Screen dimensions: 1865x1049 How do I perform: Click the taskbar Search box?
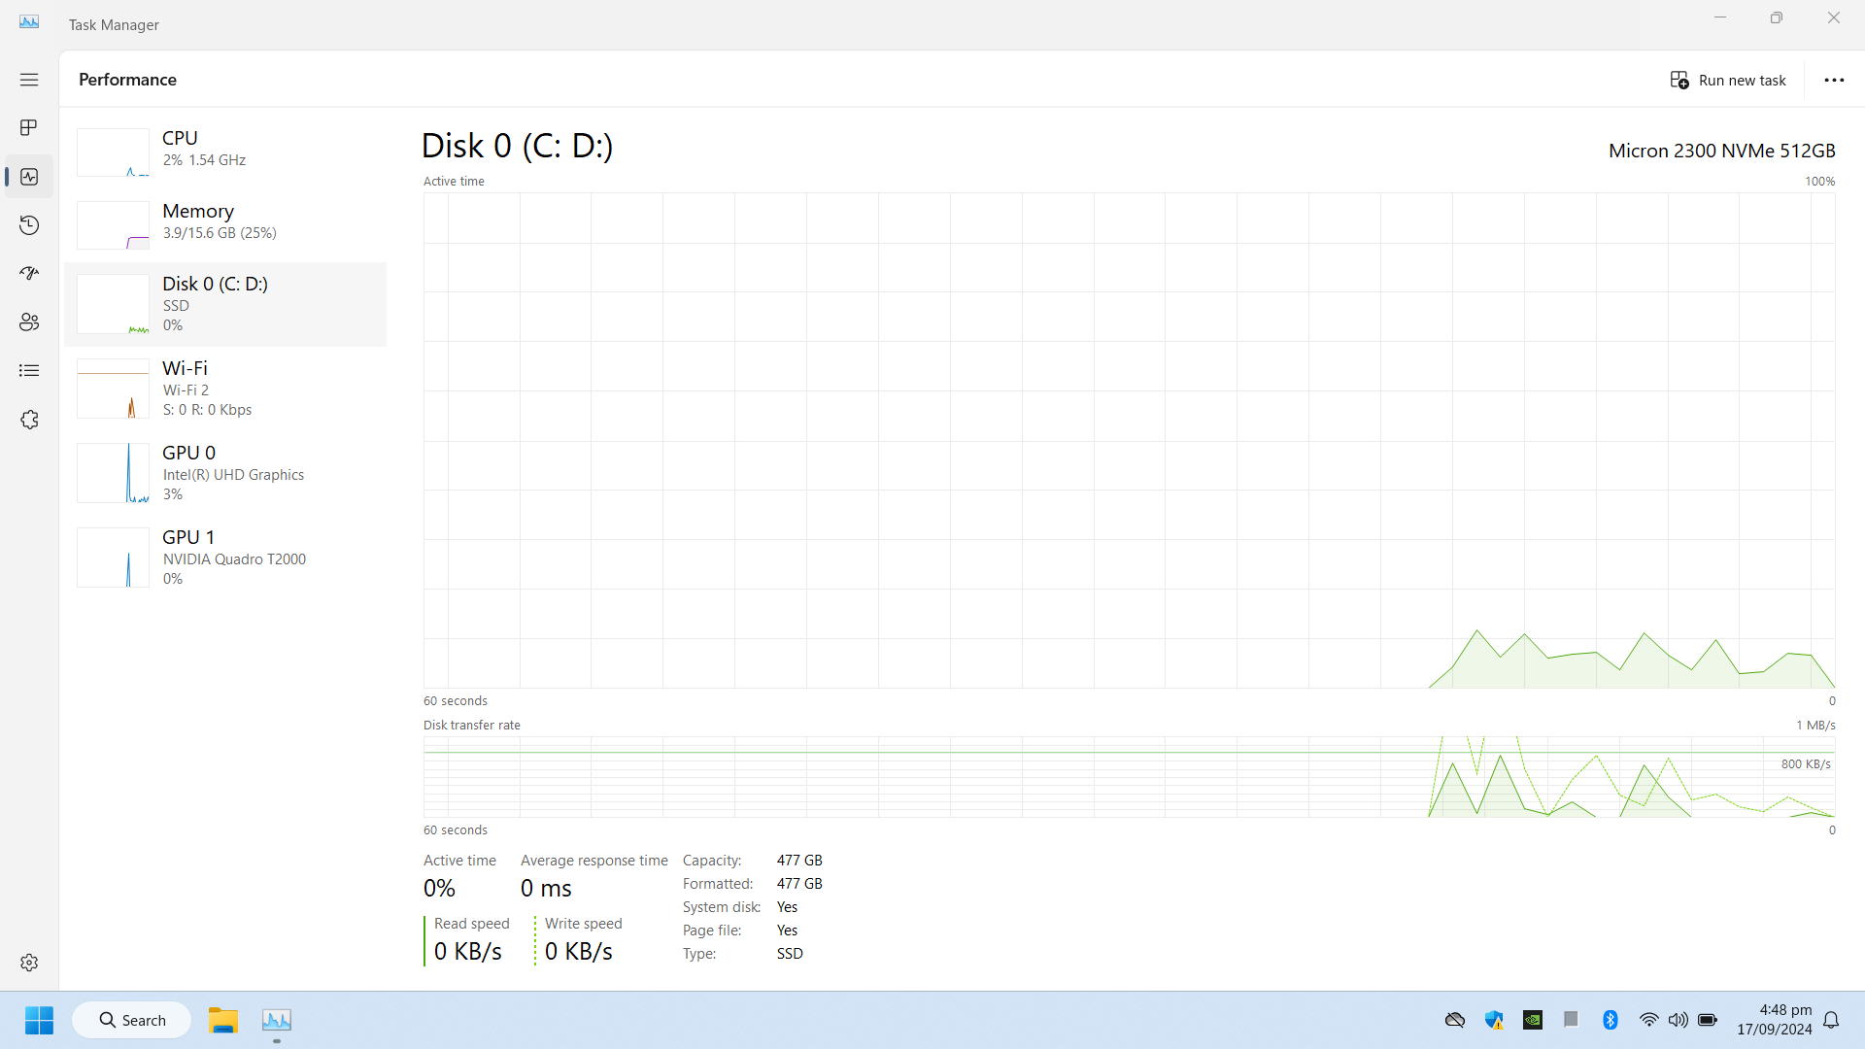[132, 1020]
